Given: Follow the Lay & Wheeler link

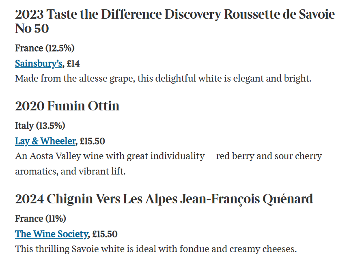Looking at the screenshot, I should click(45, 141).
